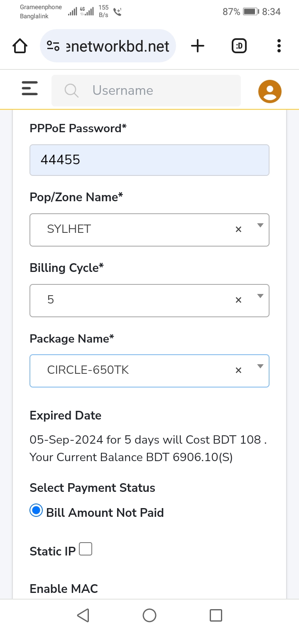Viewport: 299px width, 632px height.
Task: Expand the Package Name dropdown
Action: coord(260,366)
